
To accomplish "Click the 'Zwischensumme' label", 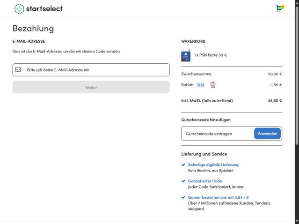I will (196, 74).
